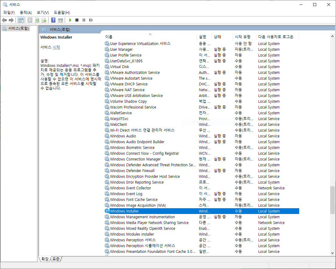Screen dimensions: 336x269
Task: Click the gear icon of Windows Event Log
Action: (x=107, y=194)
